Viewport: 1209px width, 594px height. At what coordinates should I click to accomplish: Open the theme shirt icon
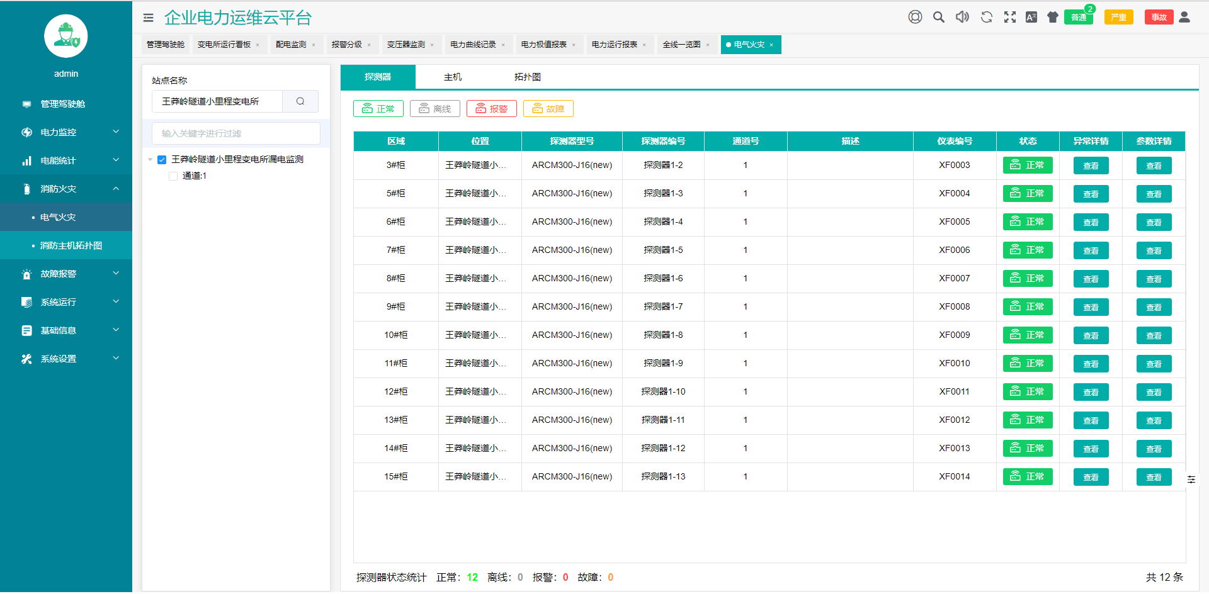click(x=1053, y=17)
